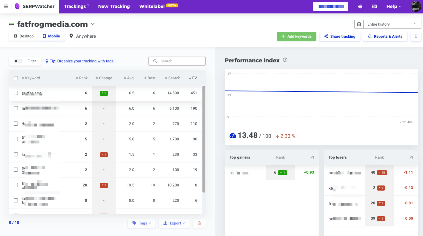Open keyboard shortcuts icon
The height and width of the screenshot is (236, 423).
[374, 6]
